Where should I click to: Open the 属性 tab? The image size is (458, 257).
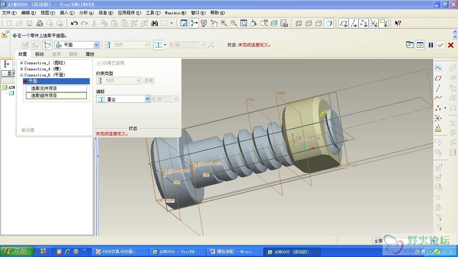click(90, 54)
